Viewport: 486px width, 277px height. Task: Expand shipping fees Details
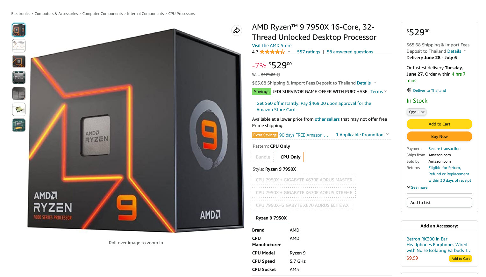tap(364, 83)
